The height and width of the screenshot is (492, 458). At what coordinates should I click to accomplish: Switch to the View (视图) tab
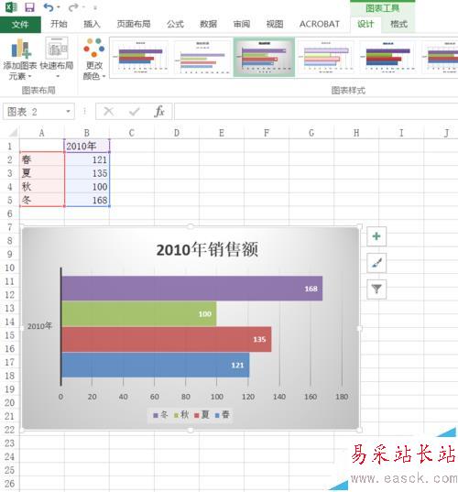click(275, 24)
